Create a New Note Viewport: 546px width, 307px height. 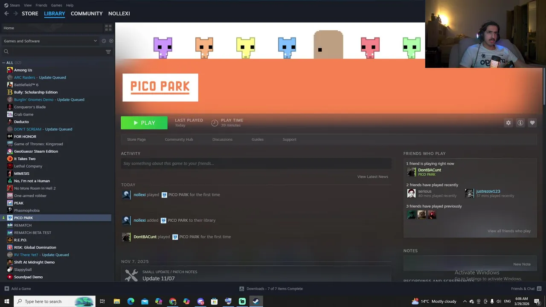coord(522,264)
